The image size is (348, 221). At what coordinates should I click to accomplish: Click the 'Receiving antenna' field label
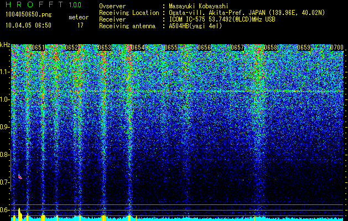click(127, 26)
